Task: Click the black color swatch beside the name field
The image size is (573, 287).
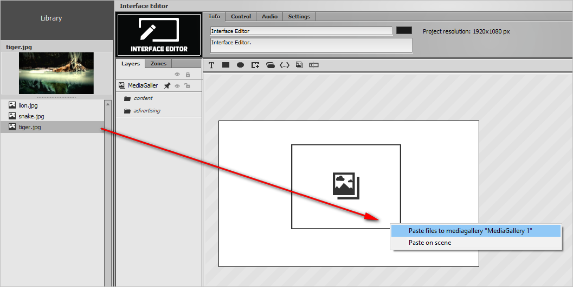Action: coord(404,30)
